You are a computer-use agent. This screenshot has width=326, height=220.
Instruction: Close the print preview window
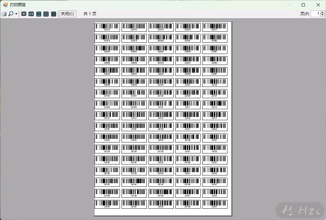(318, 5)
